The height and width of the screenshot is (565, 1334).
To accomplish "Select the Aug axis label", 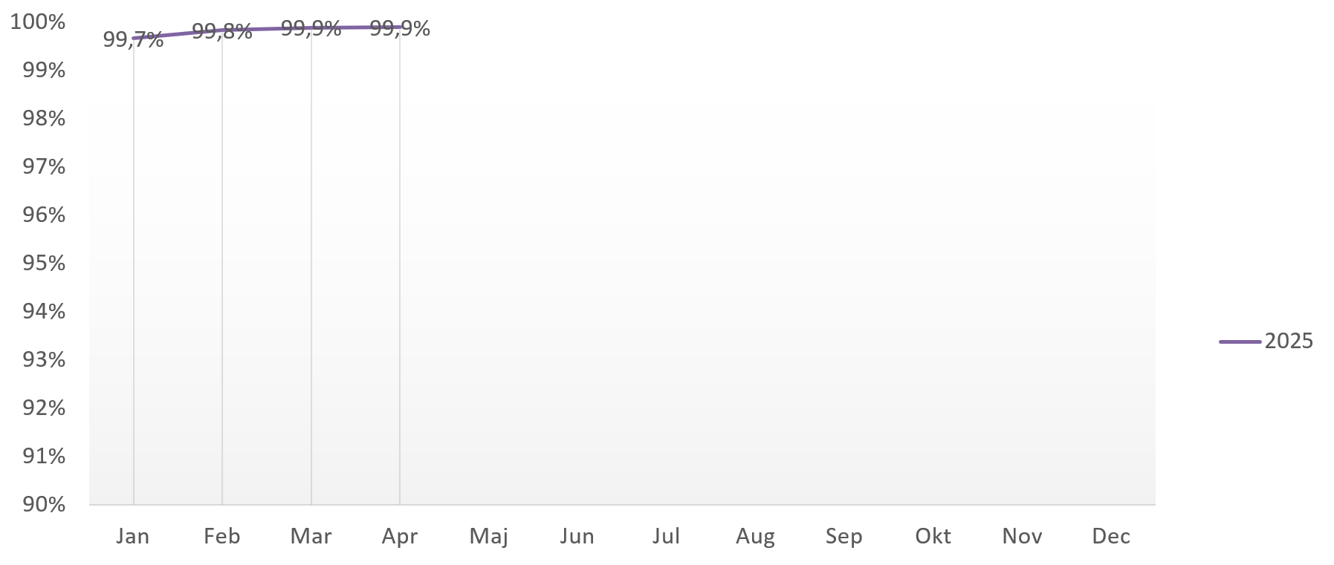I will pyautogui.click(x=755, y=536).
